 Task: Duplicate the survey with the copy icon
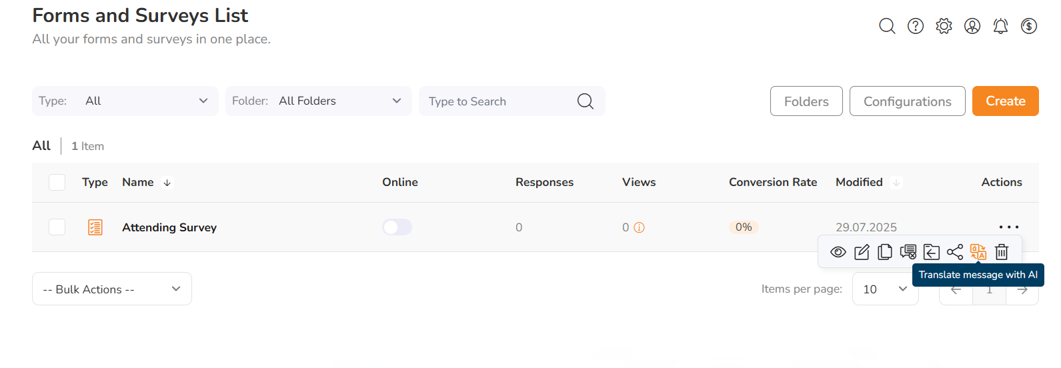point(885,252)
